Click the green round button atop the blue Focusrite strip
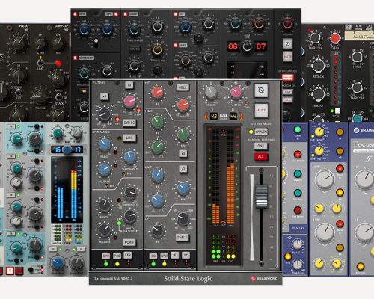 (298, 129)
